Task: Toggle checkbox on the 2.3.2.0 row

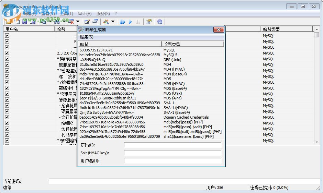Action: tap(7, 53)
